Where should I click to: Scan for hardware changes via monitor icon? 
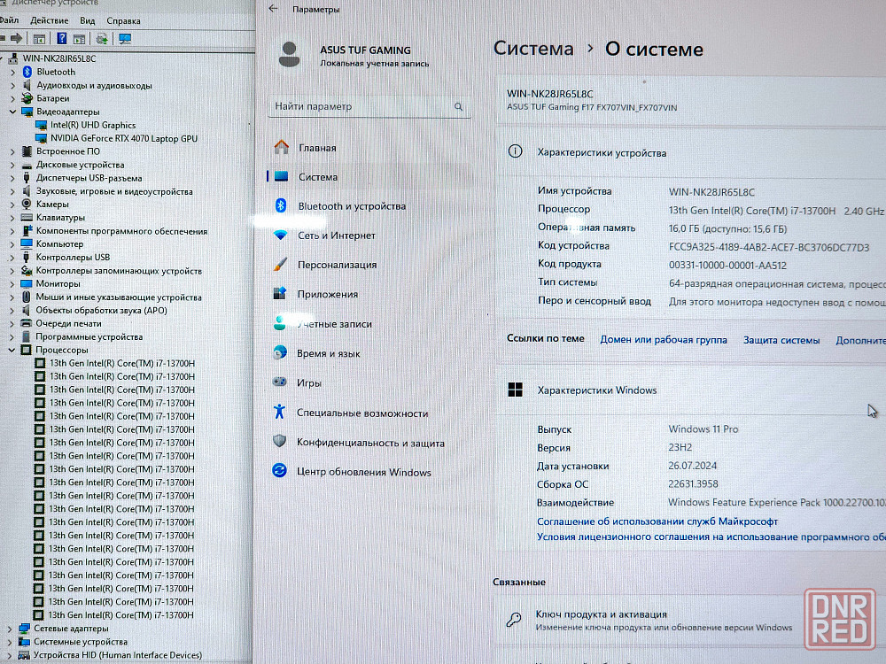pos(125,38)
